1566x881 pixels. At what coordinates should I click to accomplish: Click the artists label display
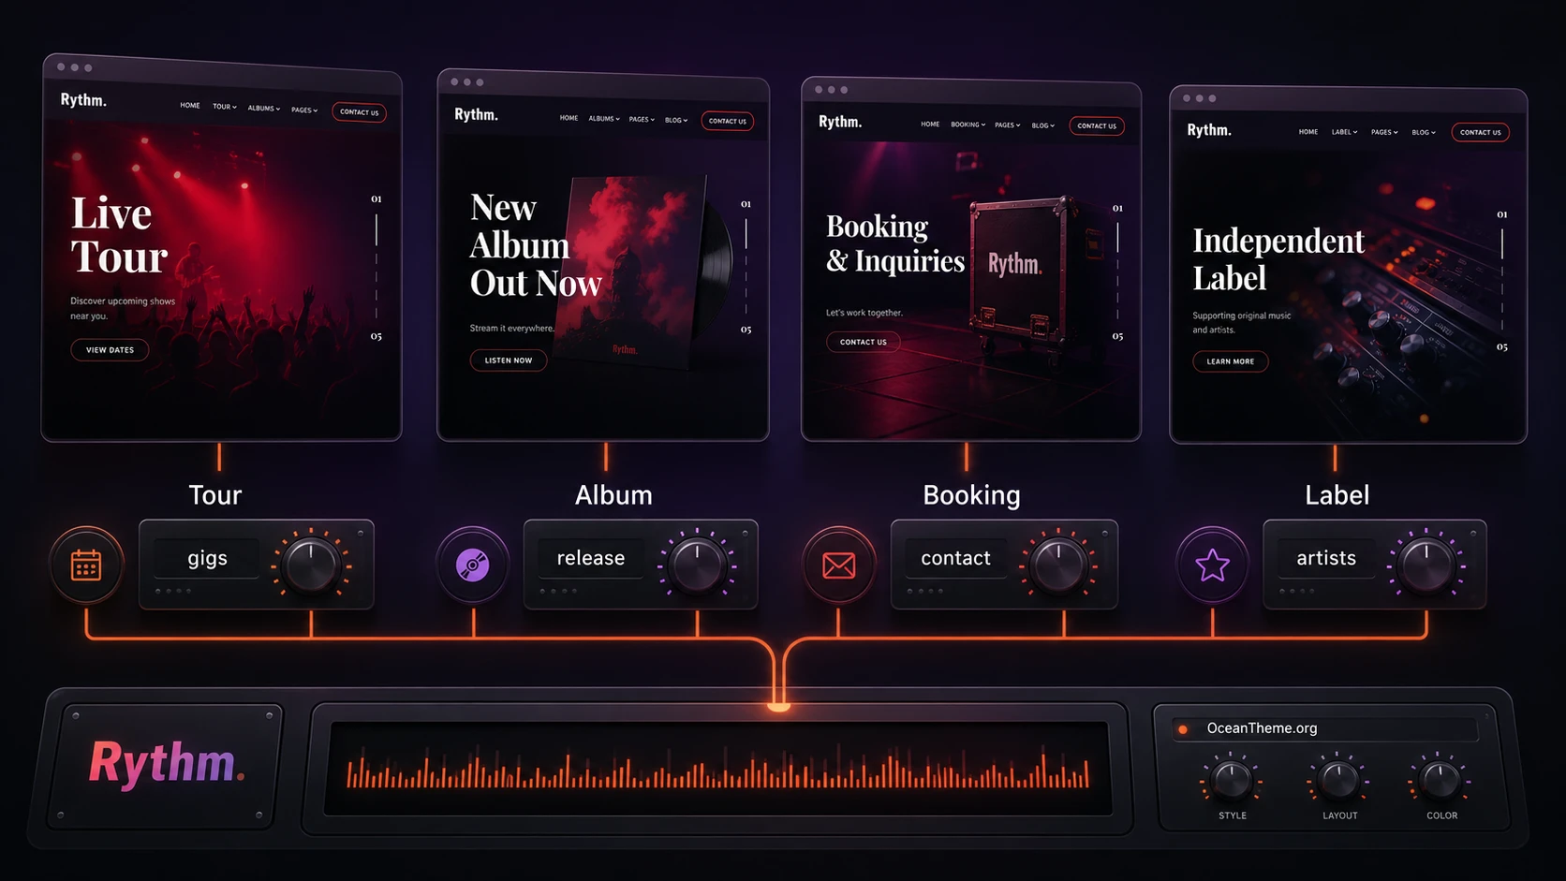(1326, 559)
